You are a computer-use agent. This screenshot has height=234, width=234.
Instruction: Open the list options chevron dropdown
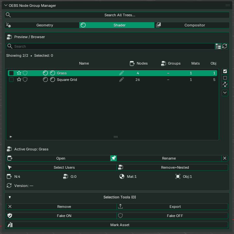(225, 93)
